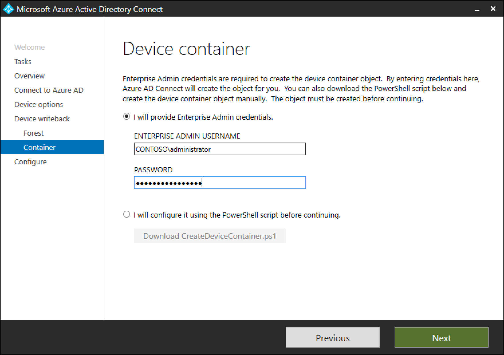Screen dimensions: 504x355
Task: Place cursor in the masked password box
Action: tap(219, 182)
